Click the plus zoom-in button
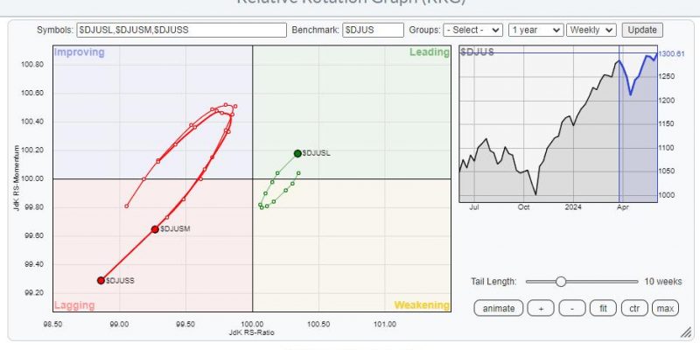Viewport: 700px width, 350px height. (540, 308)
